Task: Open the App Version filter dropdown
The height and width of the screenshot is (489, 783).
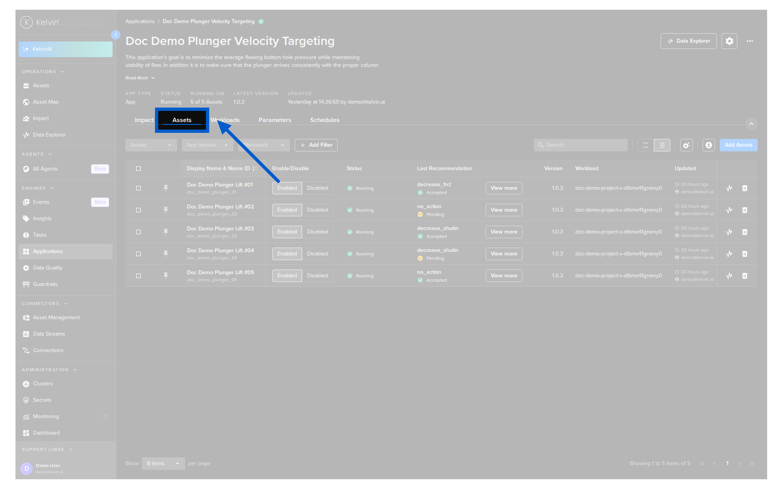Action: pyautogui.click(x=207, y=145)
